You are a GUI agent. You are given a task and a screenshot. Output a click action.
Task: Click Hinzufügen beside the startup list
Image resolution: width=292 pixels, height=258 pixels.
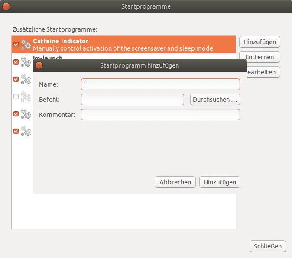tap(260, 42)
